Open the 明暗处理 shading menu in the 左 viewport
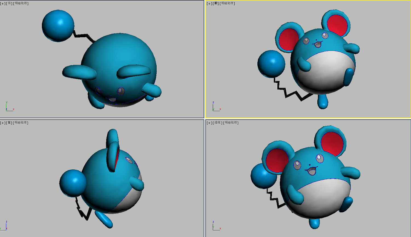 point(21,123)
